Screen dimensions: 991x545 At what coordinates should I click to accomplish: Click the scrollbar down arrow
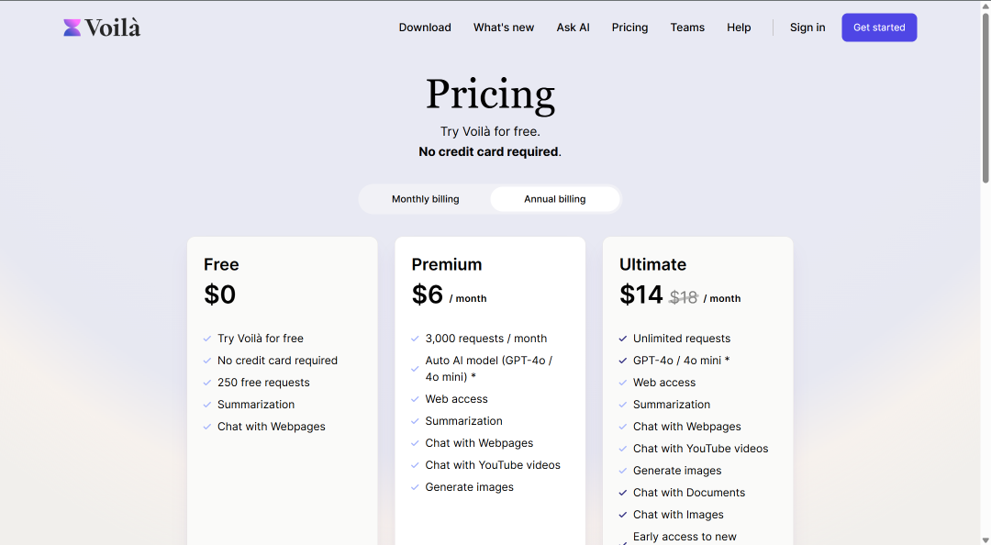(985, 539)
